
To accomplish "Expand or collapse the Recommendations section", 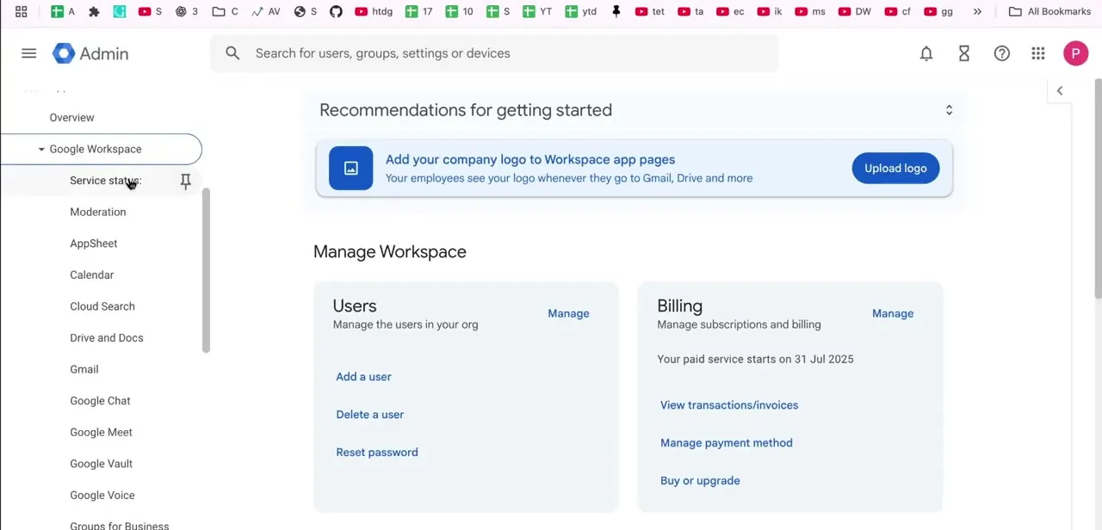I will click(949, 110).
